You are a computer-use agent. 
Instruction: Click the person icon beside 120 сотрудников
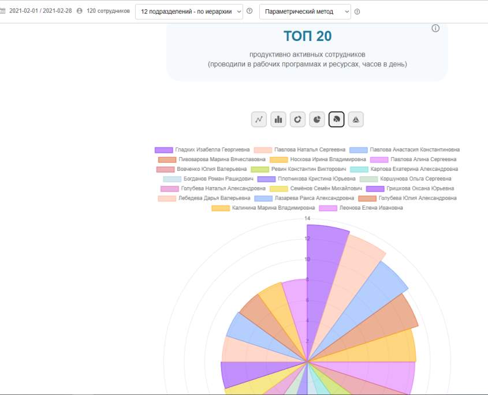(80, 11)
